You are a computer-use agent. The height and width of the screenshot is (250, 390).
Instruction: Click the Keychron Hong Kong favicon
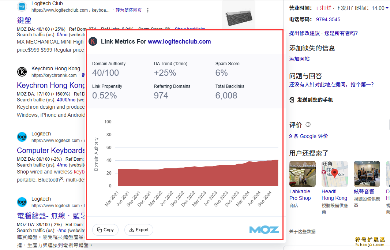(22, 72)
